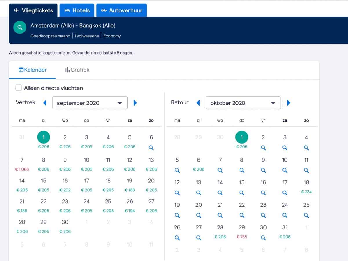Image resolution: width=348 pixels, height=261 pixels.
Task: Look up prices via October 3 magnifier
Action: pos(285,148)
